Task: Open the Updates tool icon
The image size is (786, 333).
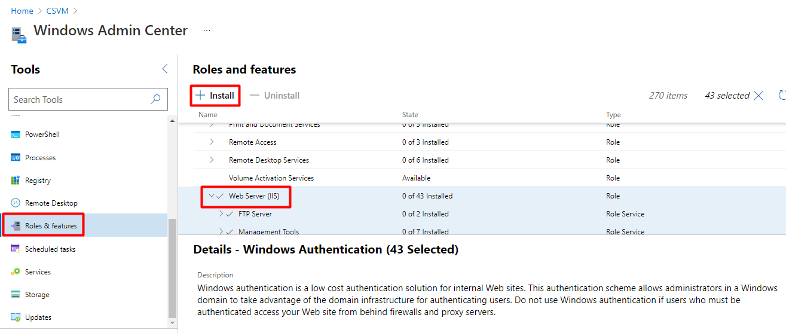Action: [x=16, y=317]
